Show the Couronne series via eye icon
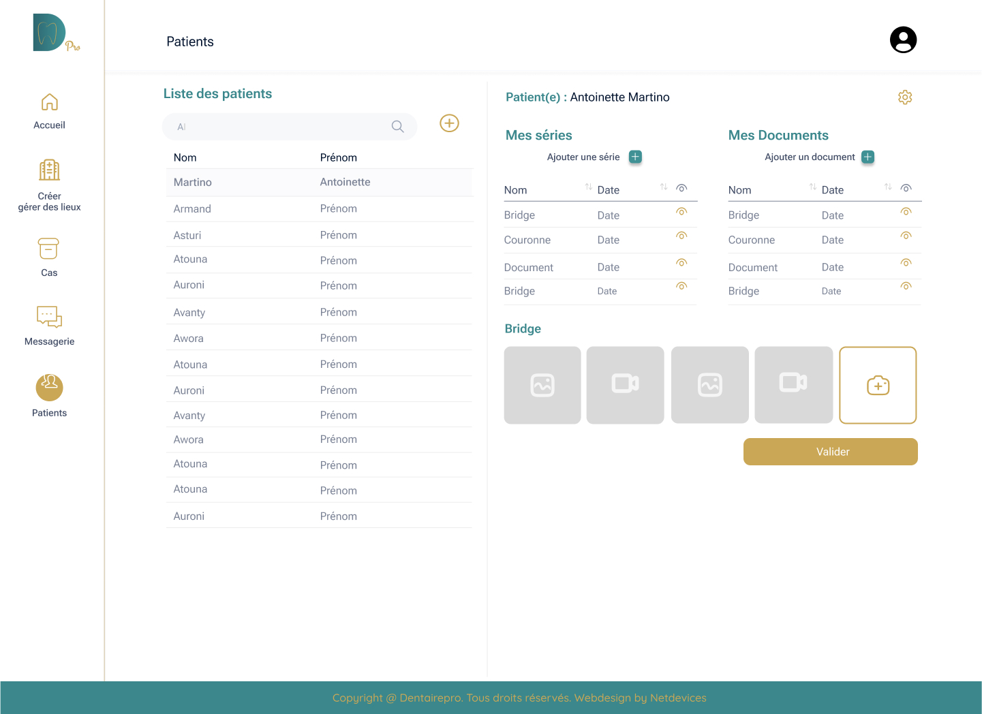This screenshot has width=982, height=714. pyautogui.click(x=681, y=236)
